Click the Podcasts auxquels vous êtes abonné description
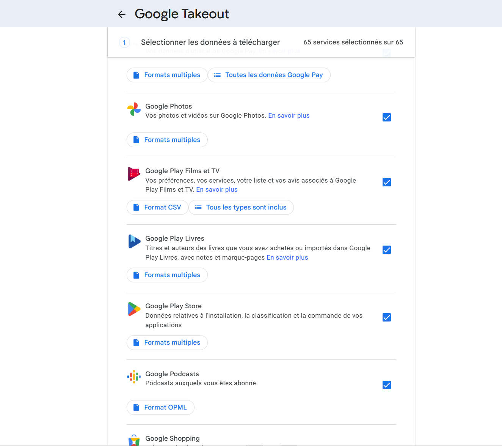Image resolution: width=502 pixels, height=446 pixels. pos(202,383)
